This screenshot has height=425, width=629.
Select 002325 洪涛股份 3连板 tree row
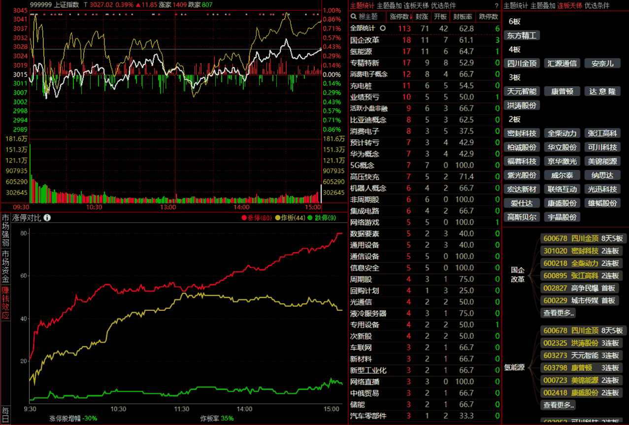click(x=581, y=343)
